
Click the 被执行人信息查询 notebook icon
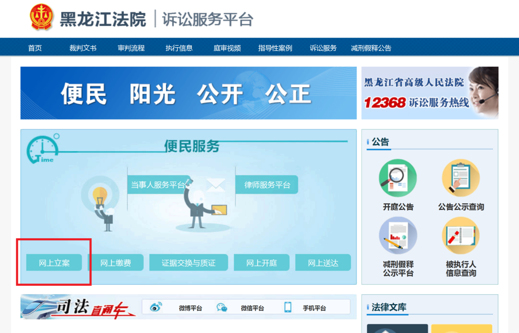460,235
